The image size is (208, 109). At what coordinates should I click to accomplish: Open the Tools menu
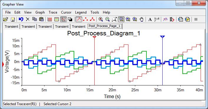[x=95, y=12]
